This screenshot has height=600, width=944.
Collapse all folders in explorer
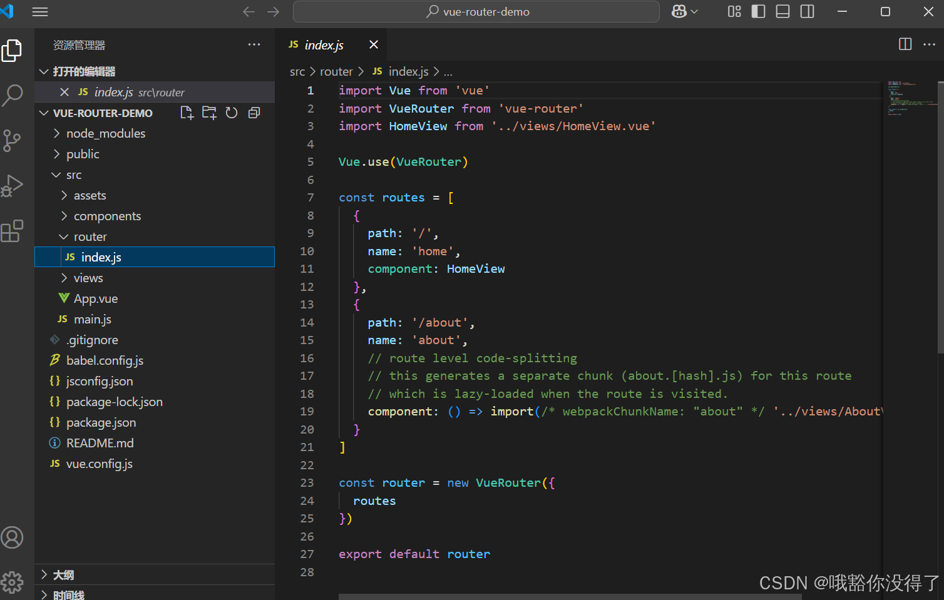(254, 113)
